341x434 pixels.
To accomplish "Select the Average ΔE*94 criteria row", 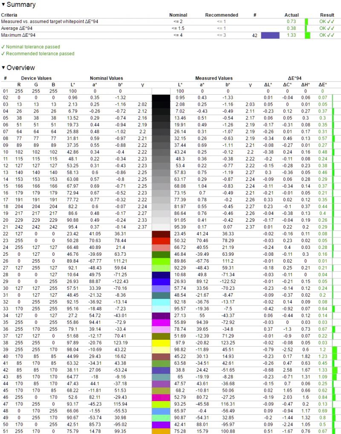I will pyautogui.click(x=170, y=28).
